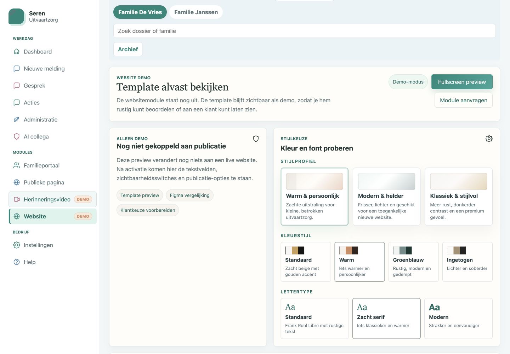Click the Figma vergelijking chip

click(189, 195)
